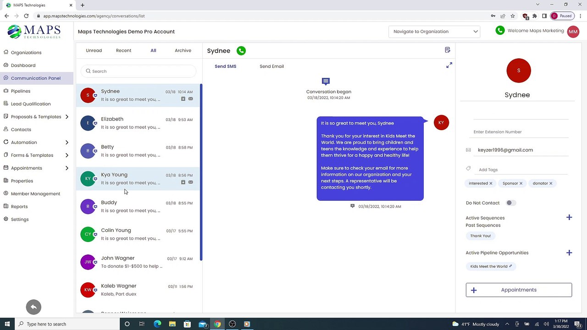Open Lead Qualification in the sidebar
Image resolution: width=587 pixels, height=330 pixels.
tap(31, 104)
